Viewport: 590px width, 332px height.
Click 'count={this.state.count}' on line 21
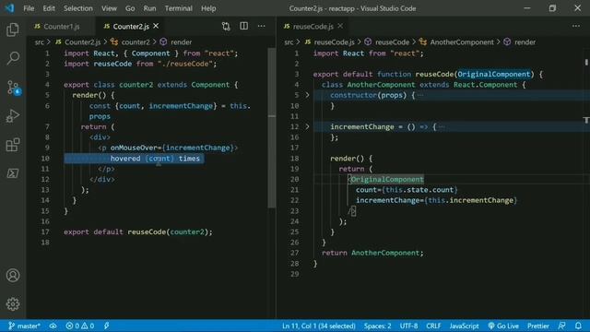coord(407,190)
